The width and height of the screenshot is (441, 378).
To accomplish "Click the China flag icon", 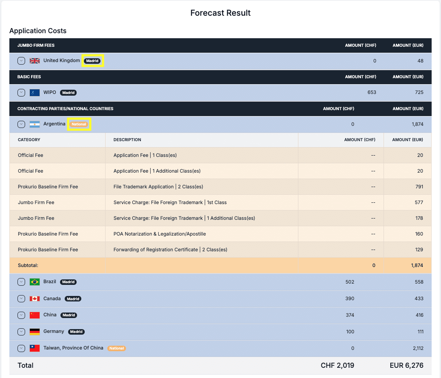I will [34, 315].
